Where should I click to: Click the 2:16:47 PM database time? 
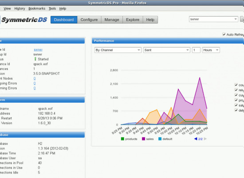pos(47,154)
